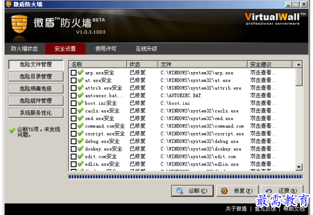This screenshot has width=313, height=215.
Task: Click the green checkmark beside command.com
Action: [x=80, y=126]
